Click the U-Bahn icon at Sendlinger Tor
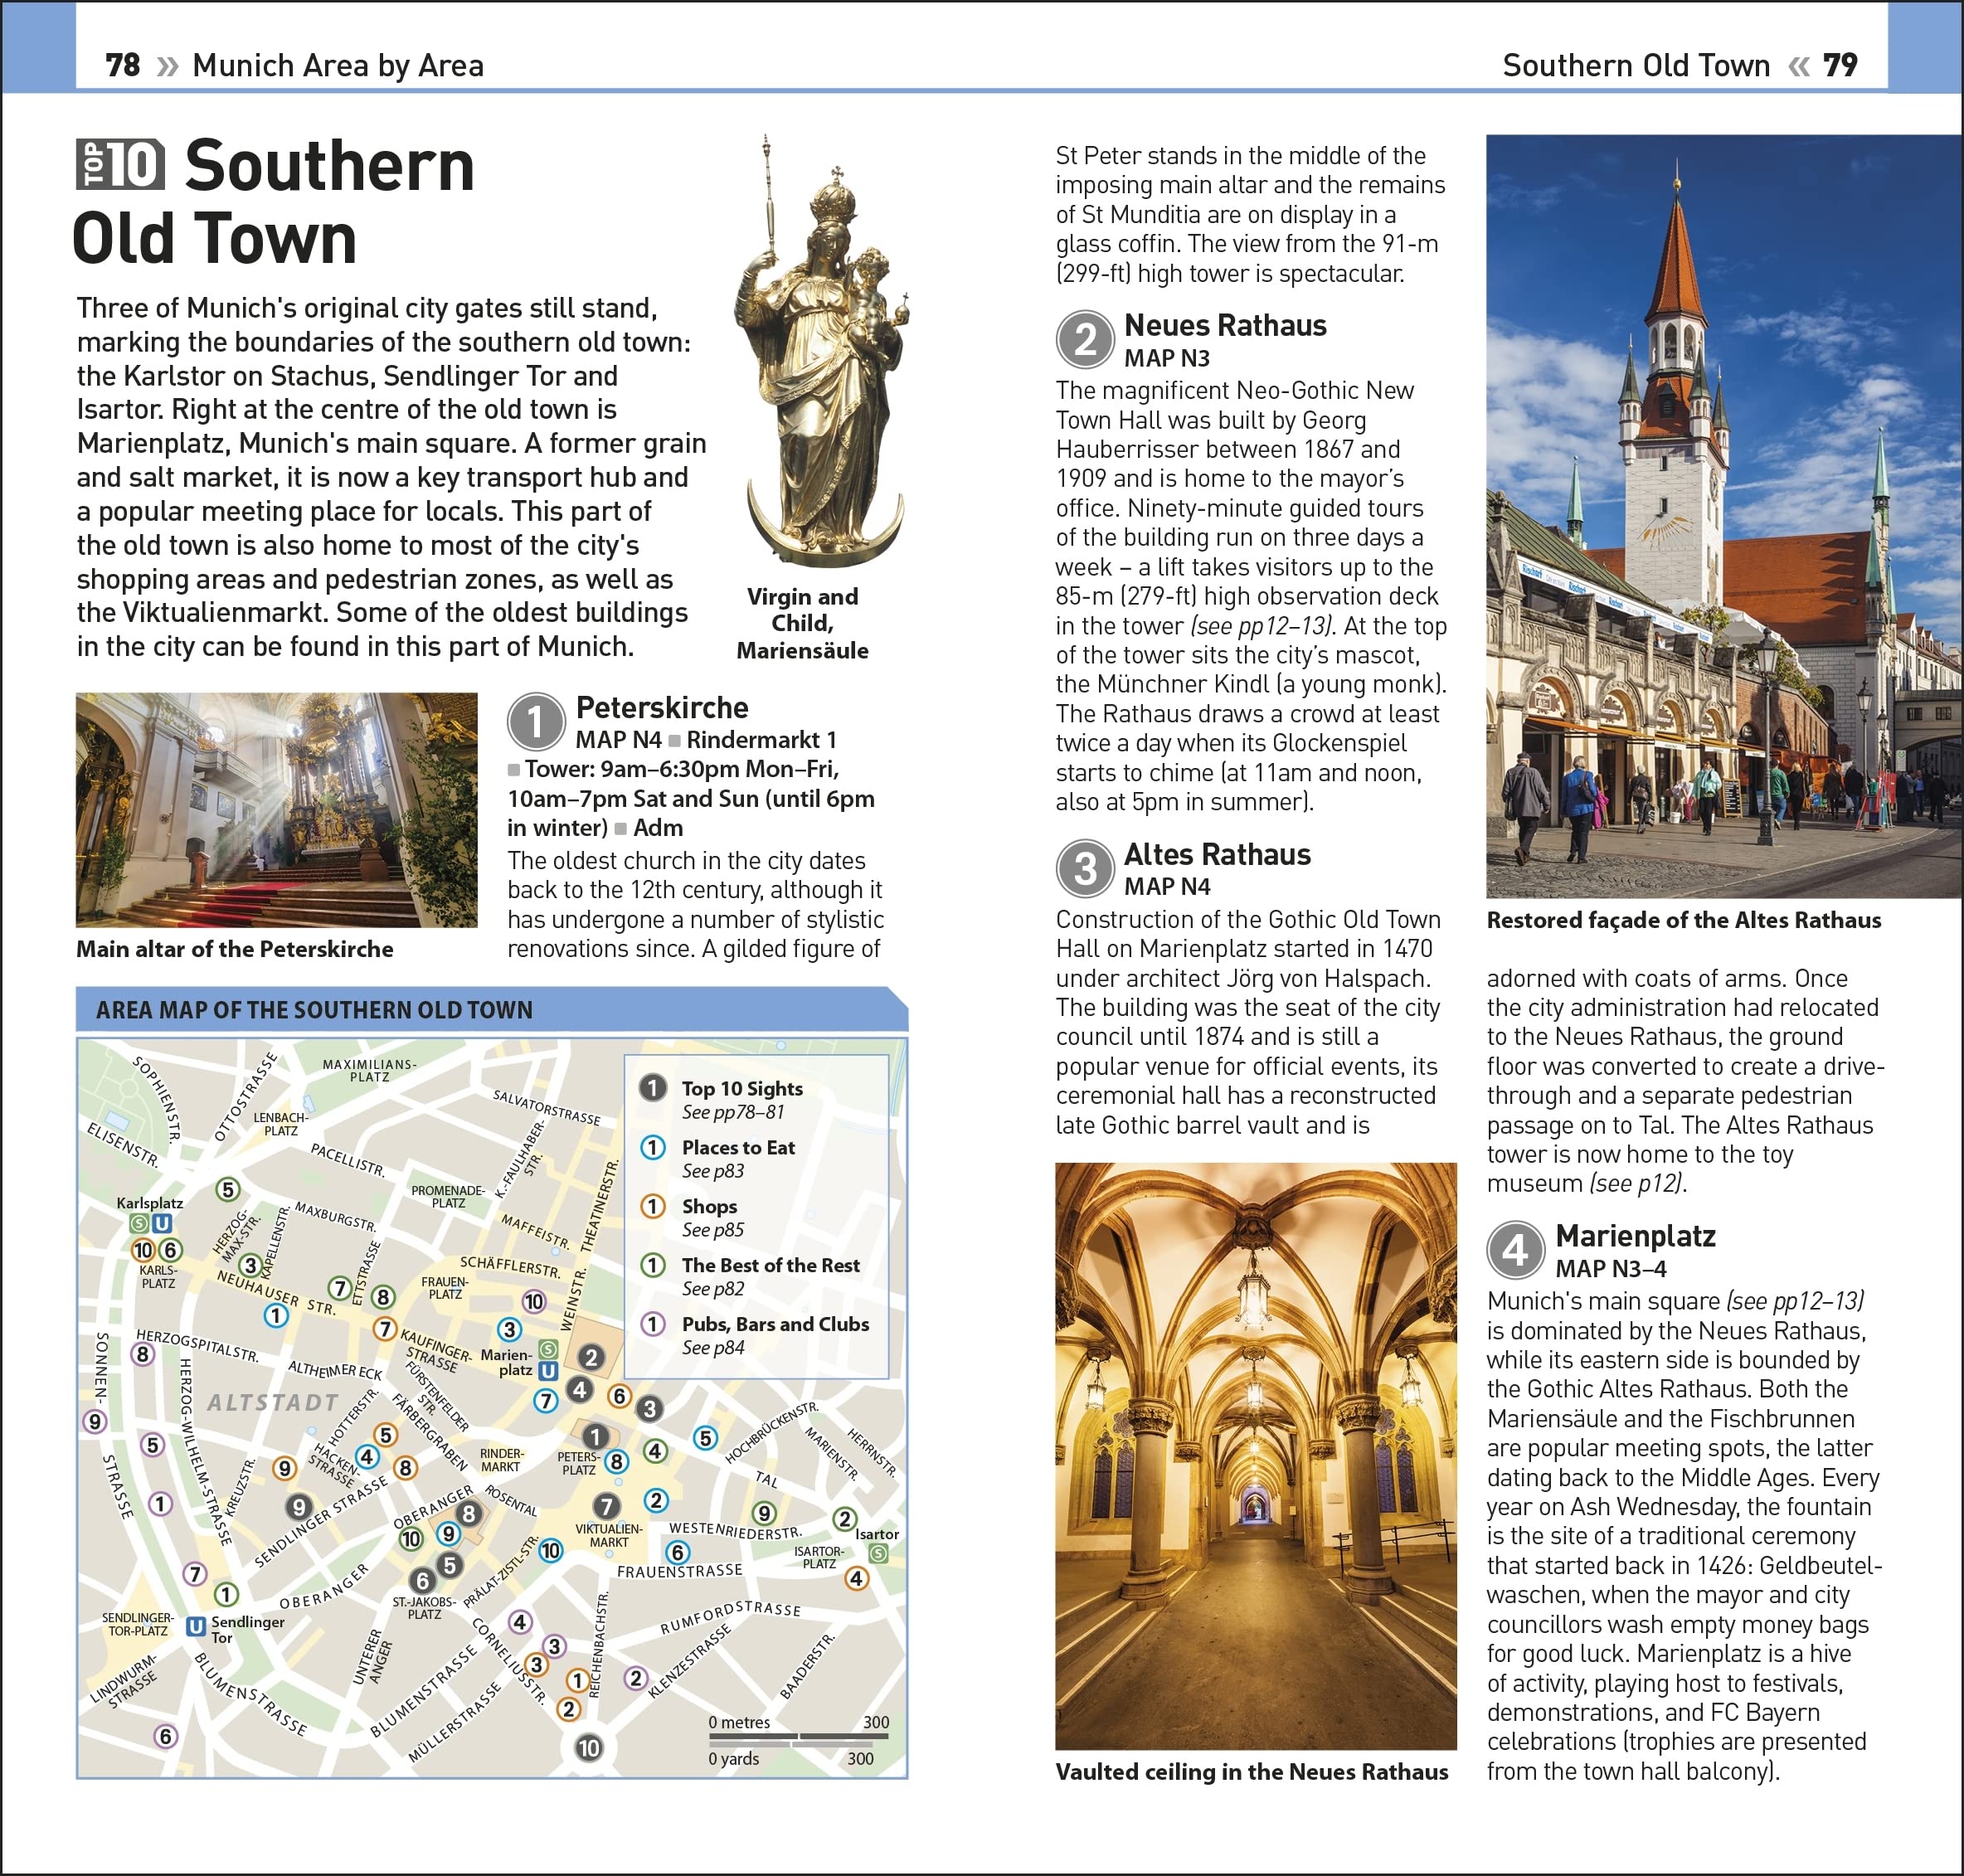This screenshot has height=1876, width=1964. (x=196, y=1627)
